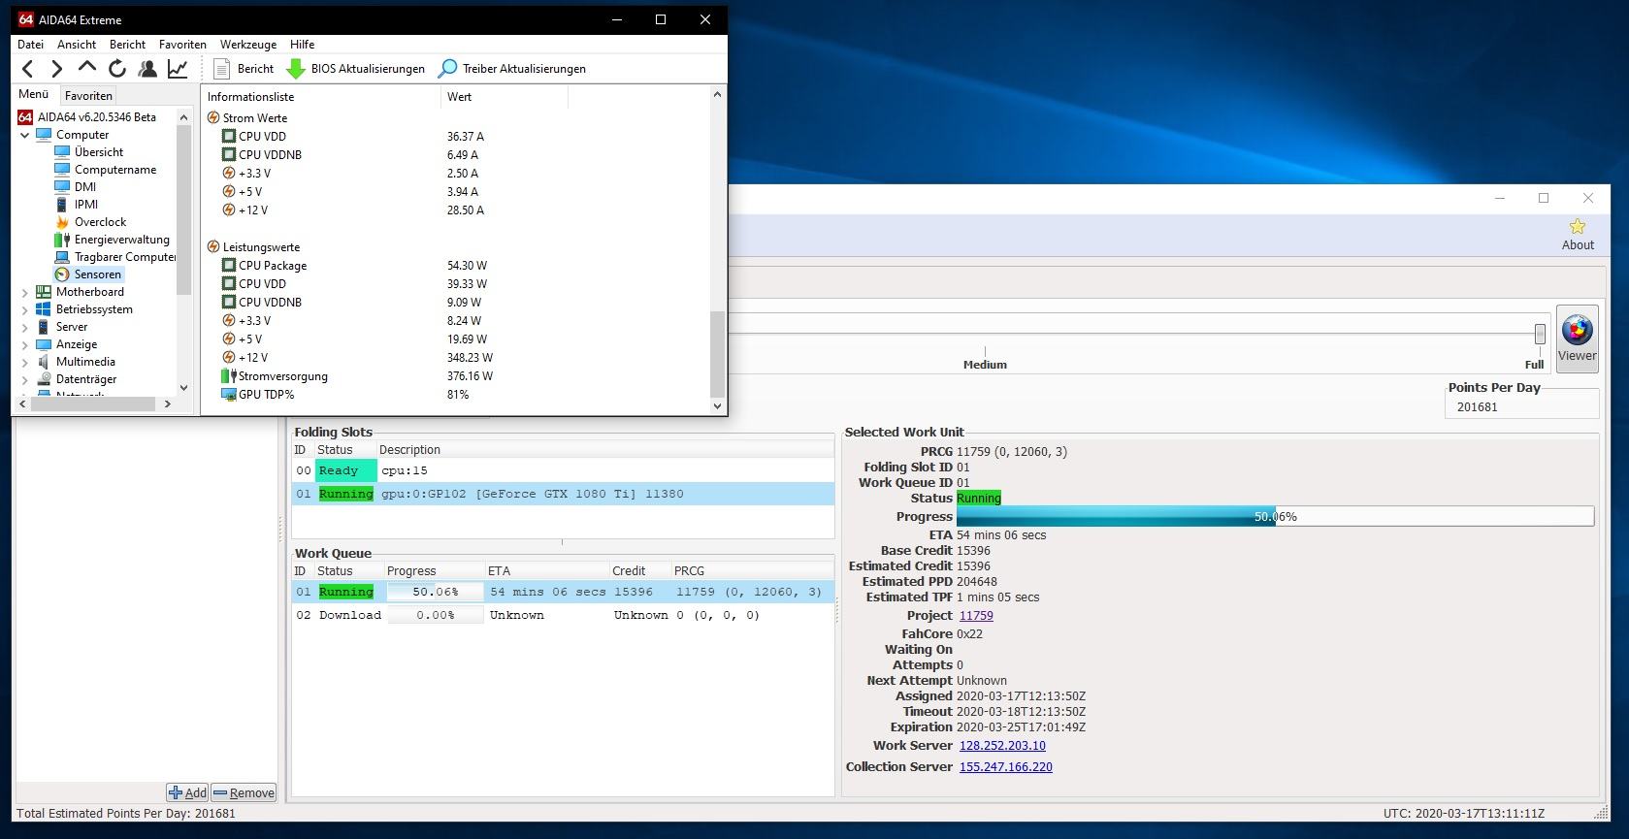
Task: Open About in Folding@home window
Action: pos(1578,235)
